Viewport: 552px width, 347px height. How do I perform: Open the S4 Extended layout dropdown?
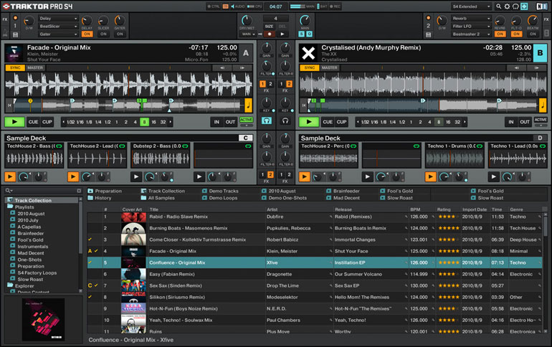(x=471, y=6)
